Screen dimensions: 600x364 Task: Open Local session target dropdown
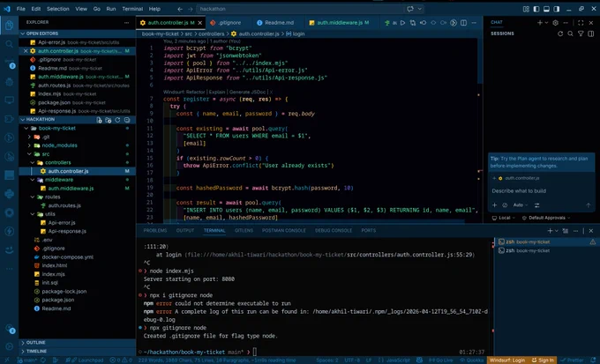click(503, 218)
